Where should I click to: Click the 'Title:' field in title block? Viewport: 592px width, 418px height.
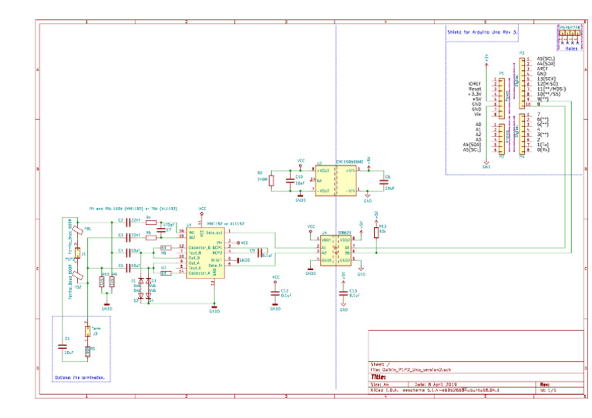[x=378, y=377]
